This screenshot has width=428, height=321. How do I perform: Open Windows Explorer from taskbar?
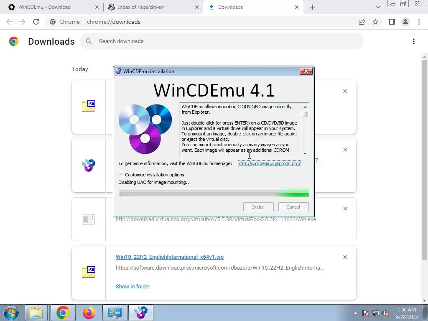[36, 313]
